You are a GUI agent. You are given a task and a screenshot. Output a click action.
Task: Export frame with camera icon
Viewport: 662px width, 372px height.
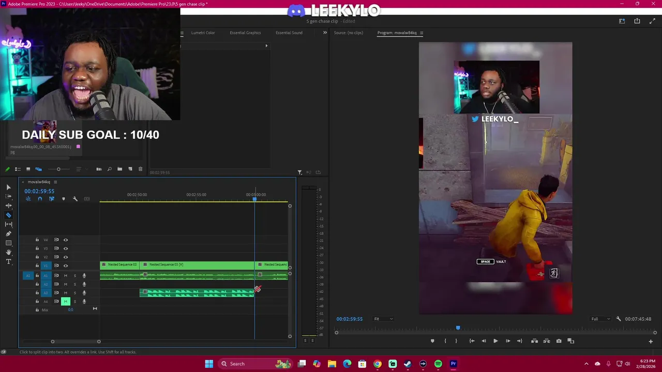click(x=559, y=341)
